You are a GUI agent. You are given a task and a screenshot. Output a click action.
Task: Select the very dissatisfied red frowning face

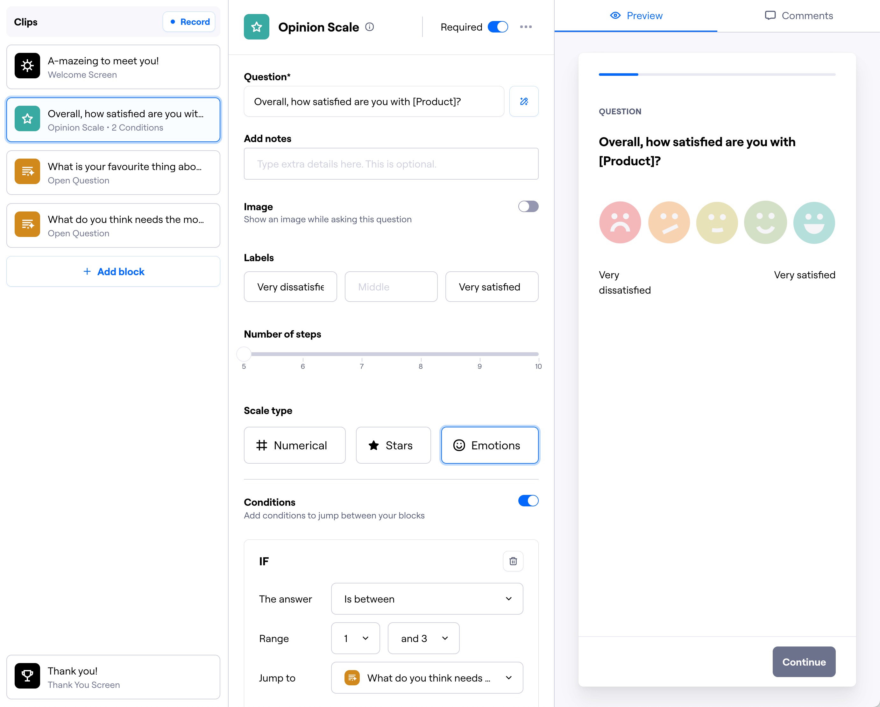coord(620,223)
